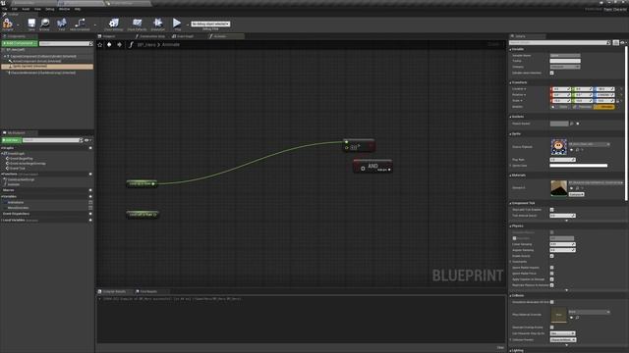Open Details view options eye icon
This screenshot has height=353, width=629.
tap(623, 42)
